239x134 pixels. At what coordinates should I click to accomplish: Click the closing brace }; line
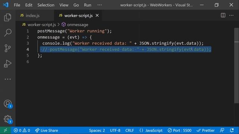click(40, 55)
